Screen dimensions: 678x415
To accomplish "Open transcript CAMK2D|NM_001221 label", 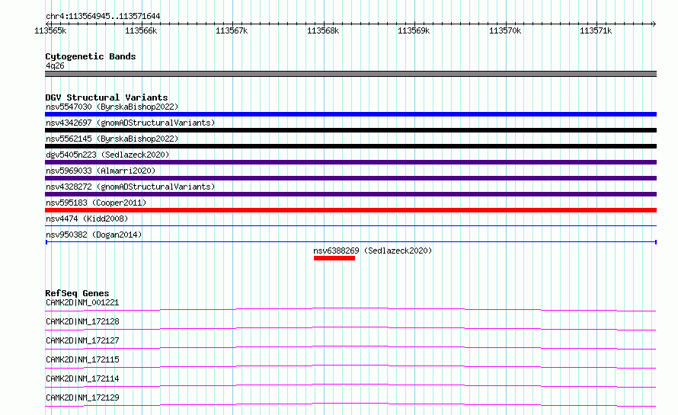I will coord(82,302).
